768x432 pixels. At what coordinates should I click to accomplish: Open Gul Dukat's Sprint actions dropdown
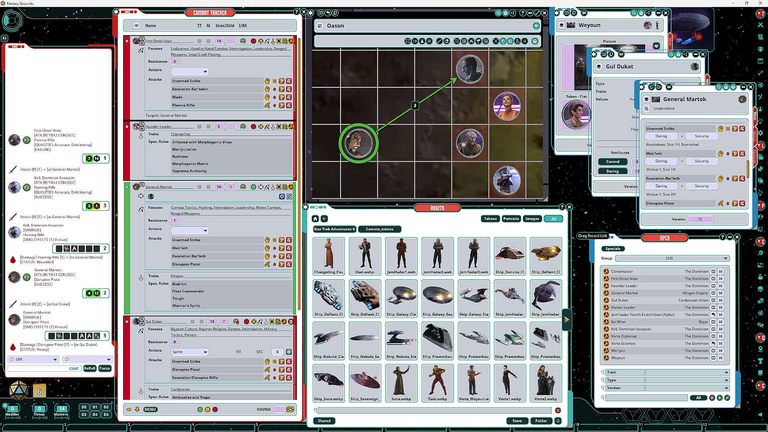tap(205, 352)
